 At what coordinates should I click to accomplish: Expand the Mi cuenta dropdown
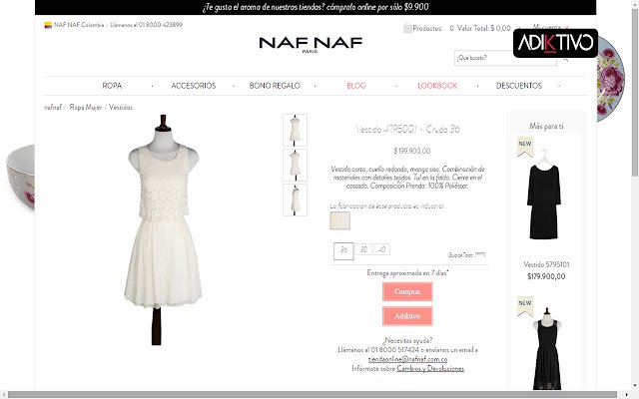550,27
